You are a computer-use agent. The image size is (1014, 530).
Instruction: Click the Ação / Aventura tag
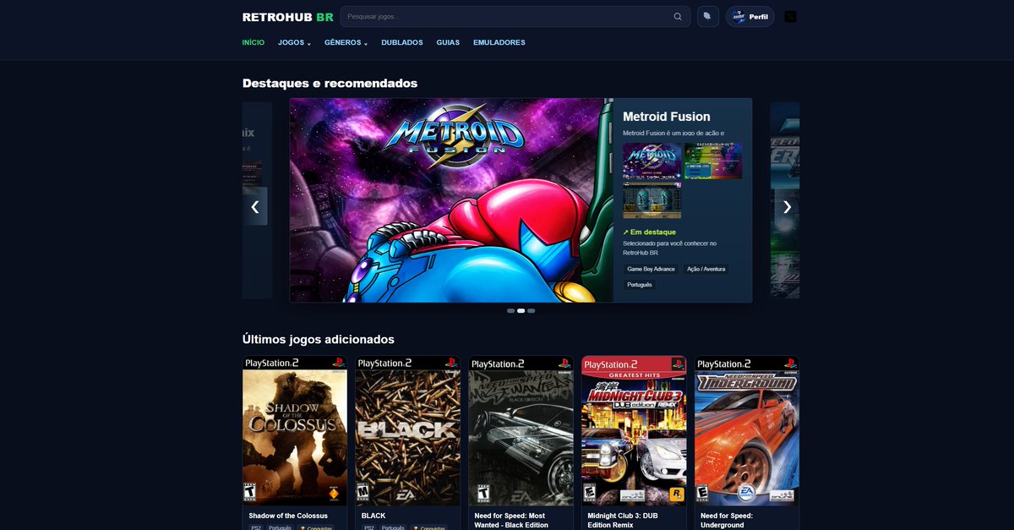click(706, 269)
